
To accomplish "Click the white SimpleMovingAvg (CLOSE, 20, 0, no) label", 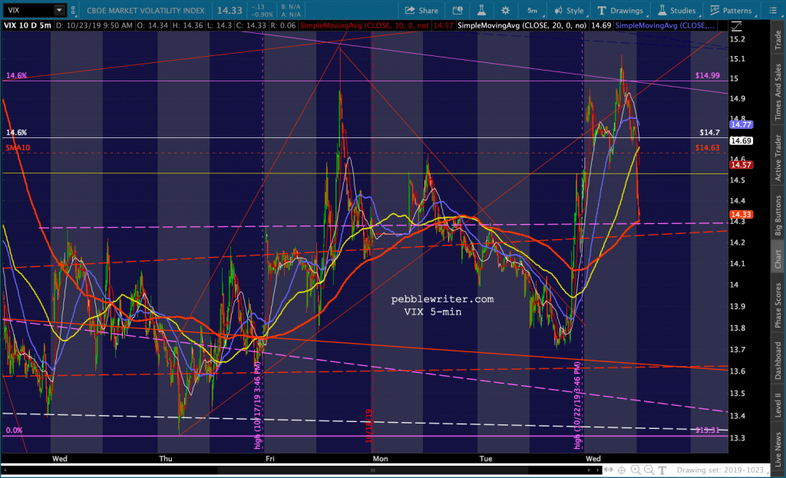I will click(x=522, y=25).
